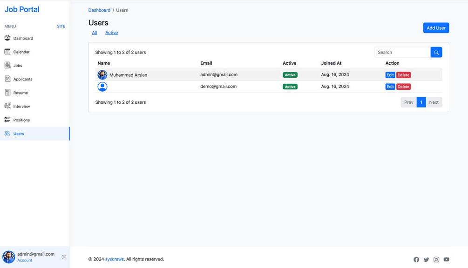Open the Instagram footer icon
Viewport: 468px width, 268px height.
click(x=436, y=260)
